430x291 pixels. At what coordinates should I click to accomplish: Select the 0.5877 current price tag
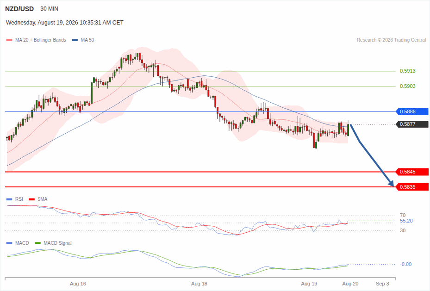(x=412, y=124)
